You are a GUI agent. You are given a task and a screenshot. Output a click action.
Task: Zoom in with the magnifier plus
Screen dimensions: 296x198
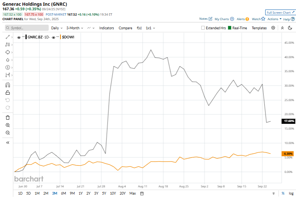(8, 125)
